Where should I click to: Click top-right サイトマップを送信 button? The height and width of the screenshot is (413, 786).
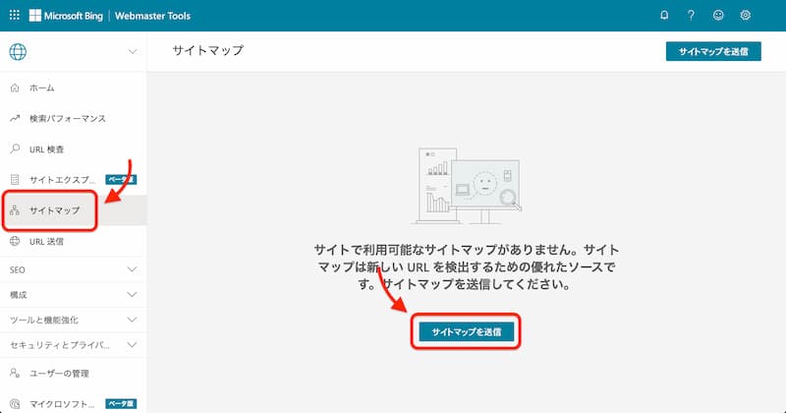(x=713, y=51)
